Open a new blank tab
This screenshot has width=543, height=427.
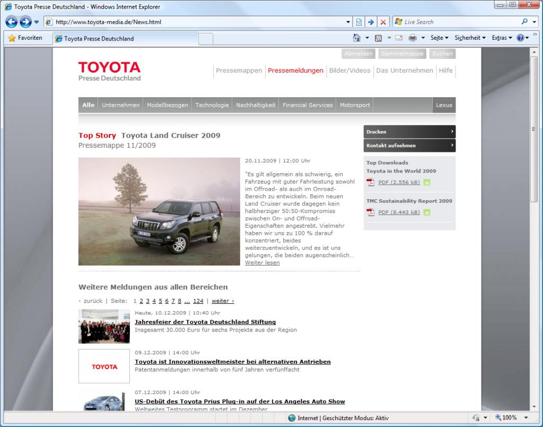point(206,39)
